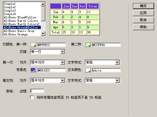Open the 背景色 purple color swatch
The height and width of the screenshot is (117, 157).
point(33,70)
